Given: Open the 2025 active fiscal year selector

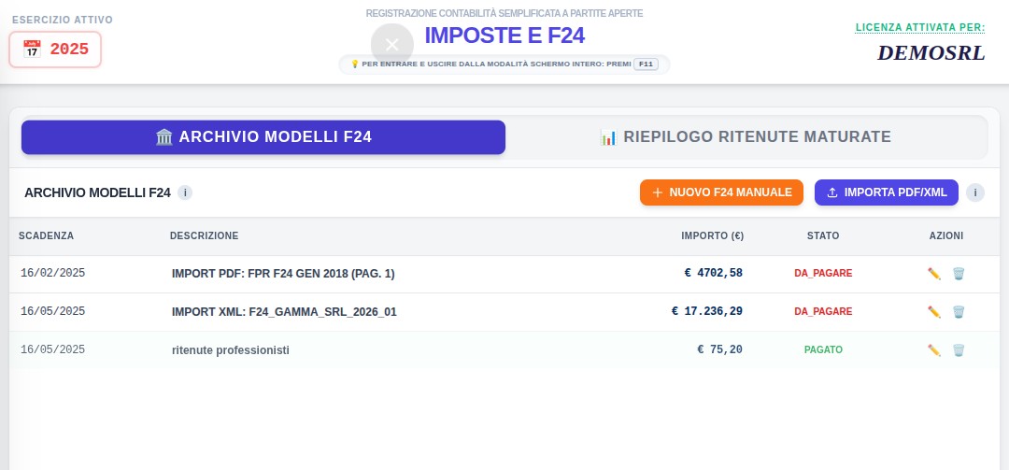Looking at the screenshot, I should (x=55, y=50).
